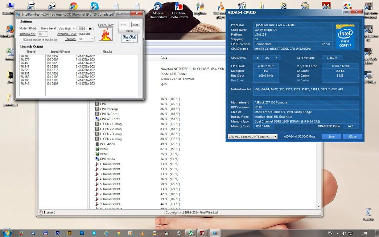Open Google Chrome desktop shortcut
Image resolution: width=379 pixels, height=237 pixels.
coord(74,7)
